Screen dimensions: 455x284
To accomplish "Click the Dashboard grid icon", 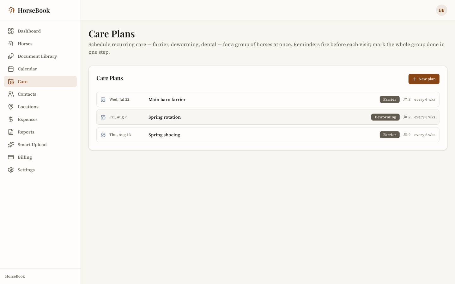I will click(11, 31).
